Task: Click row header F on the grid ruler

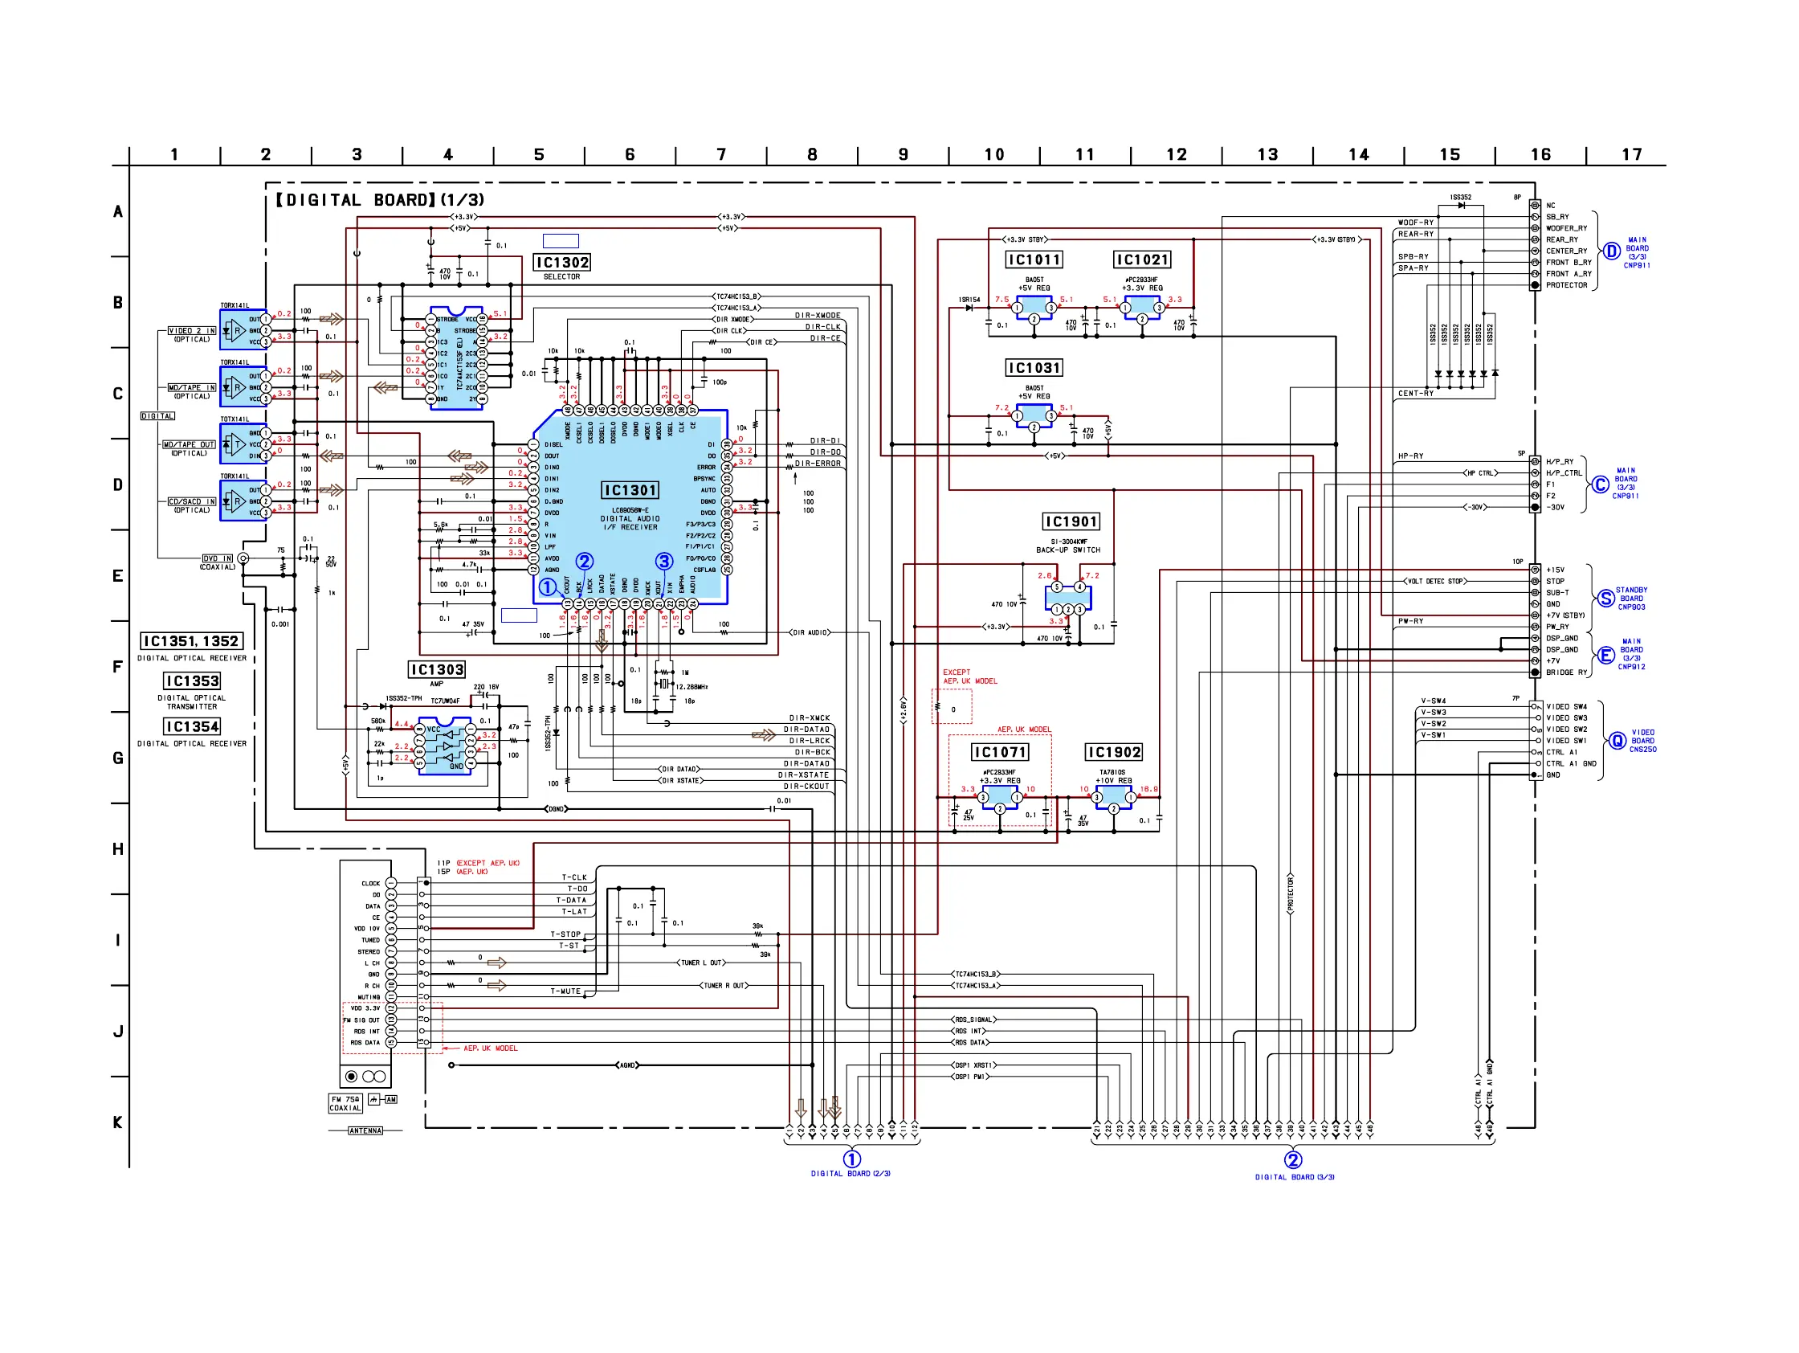Action: [118, 667]
